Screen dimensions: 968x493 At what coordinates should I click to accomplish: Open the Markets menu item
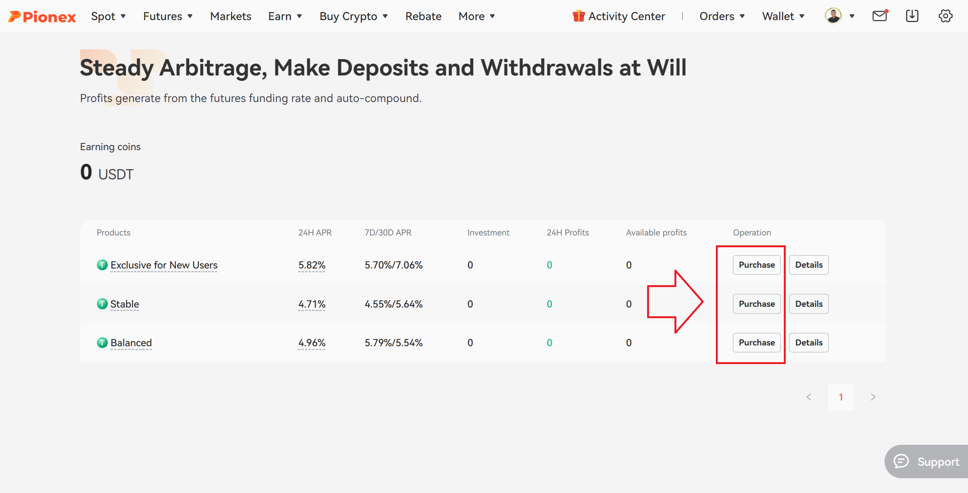point(231,16)
